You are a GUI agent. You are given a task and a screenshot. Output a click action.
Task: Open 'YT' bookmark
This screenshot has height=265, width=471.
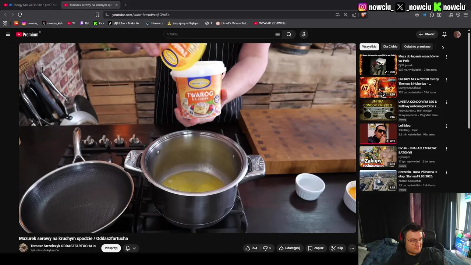click(71, 23)
